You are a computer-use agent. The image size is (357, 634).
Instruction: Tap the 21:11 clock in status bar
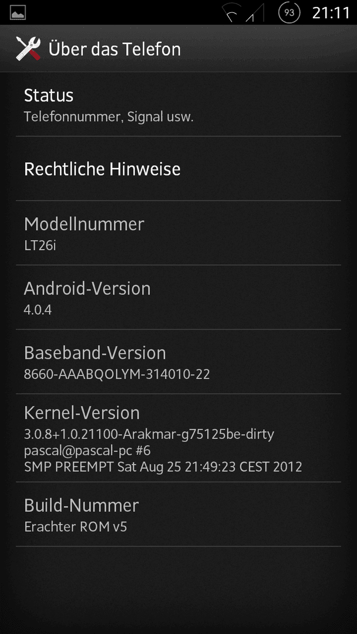331,13
